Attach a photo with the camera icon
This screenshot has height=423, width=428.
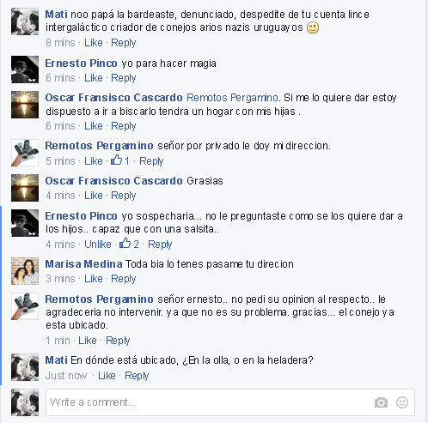click(x=381, y=402)
